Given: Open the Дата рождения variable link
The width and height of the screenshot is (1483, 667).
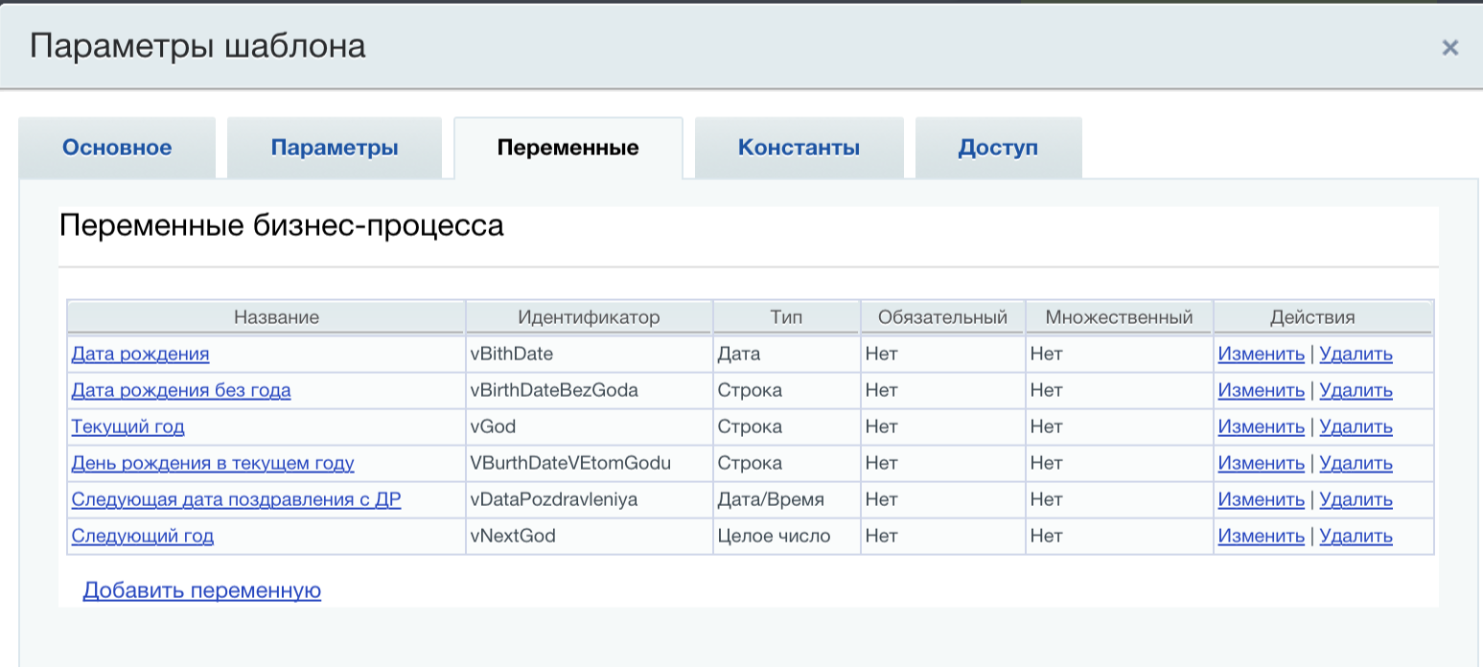Looking at the screenshot, I should tap(140, 354).
